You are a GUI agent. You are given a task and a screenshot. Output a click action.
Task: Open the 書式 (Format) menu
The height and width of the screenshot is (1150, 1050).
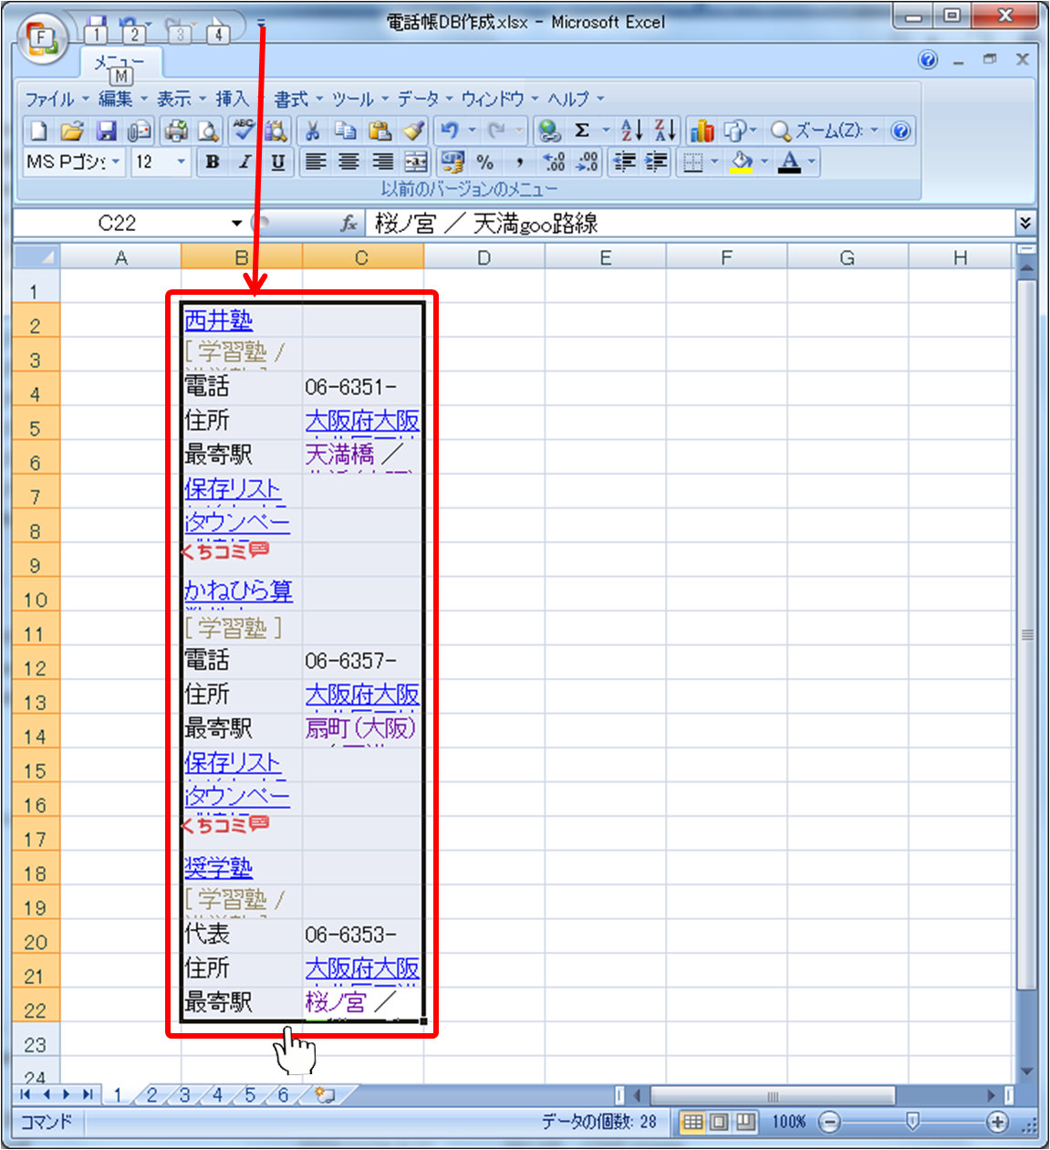291,99
